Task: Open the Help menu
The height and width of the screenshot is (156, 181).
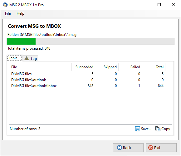Action: [20, 13]
